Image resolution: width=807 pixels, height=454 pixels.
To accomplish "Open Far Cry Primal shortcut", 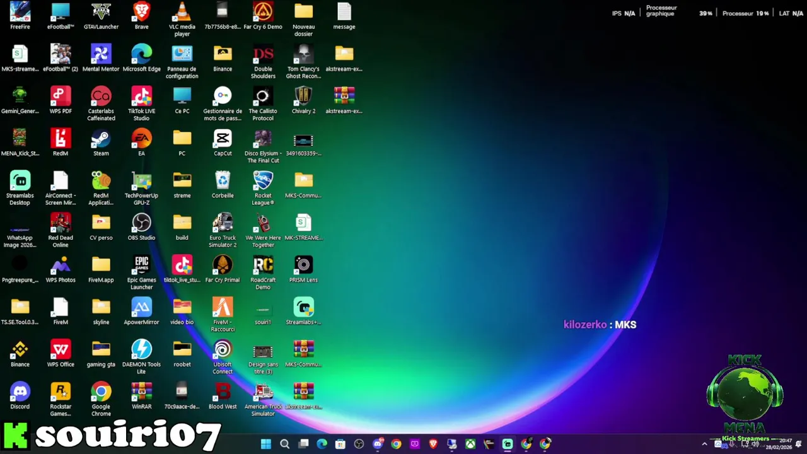I will click(223, 270).
